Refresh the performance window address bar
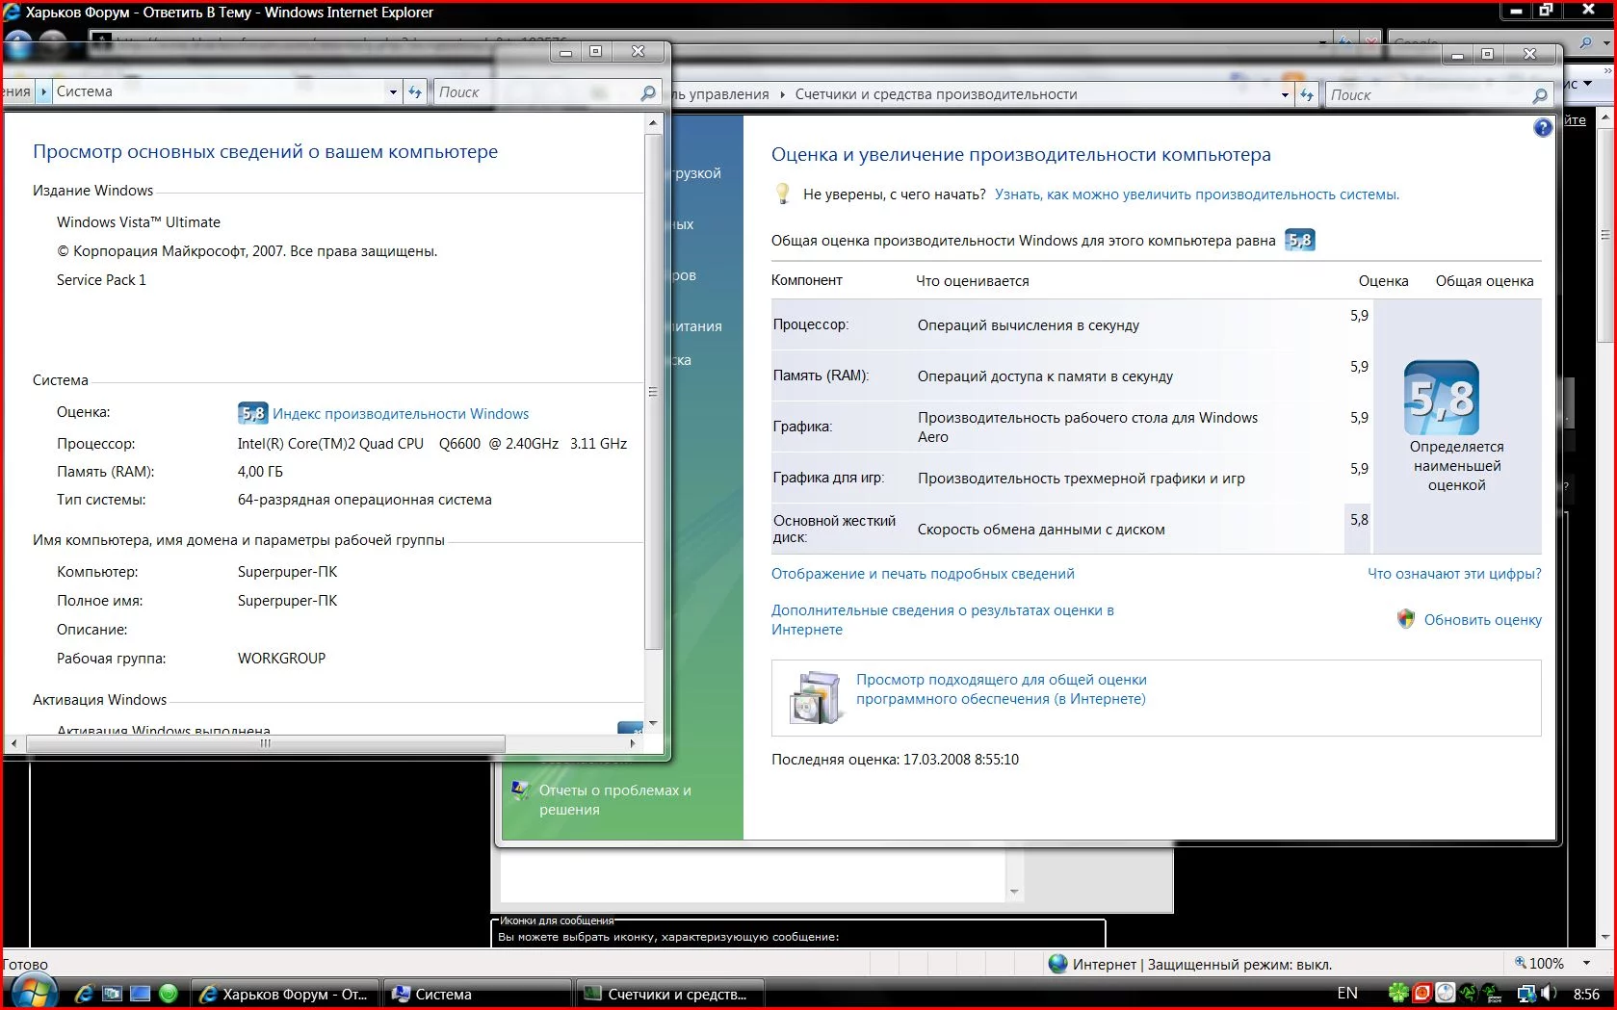This screenshot has height=1010, width=1617. coord(1307,94)
